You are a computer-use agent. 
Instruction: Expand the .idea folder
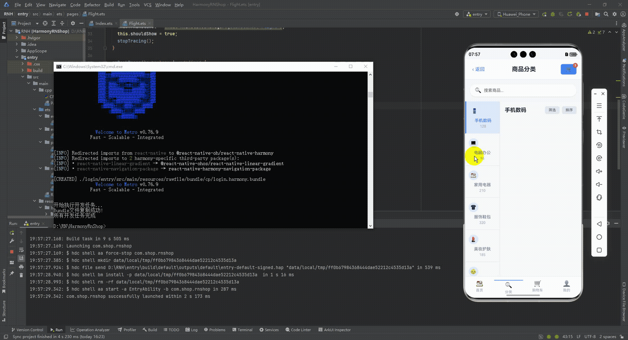[x=17, y=44]
